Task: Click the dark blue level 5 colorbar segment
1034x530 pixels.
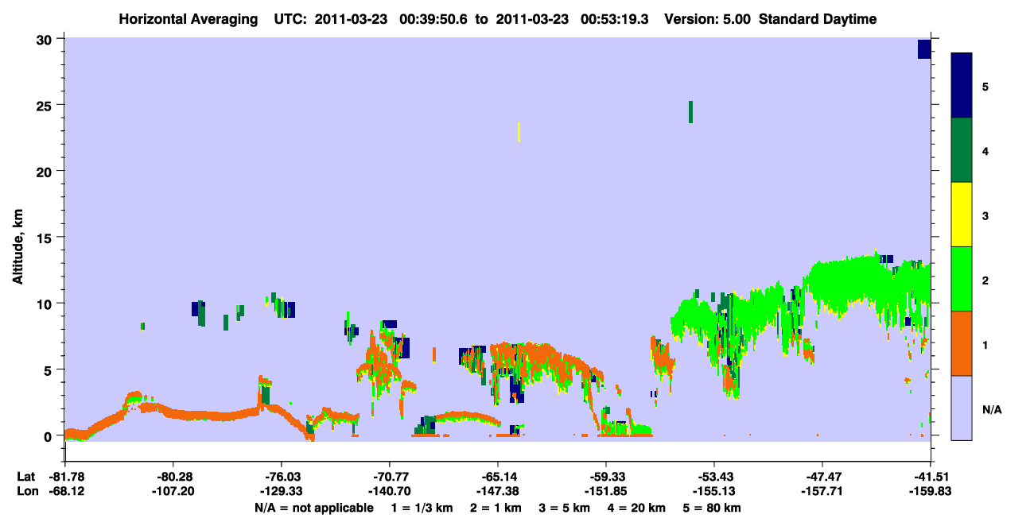Action: (x=962, y=86)
